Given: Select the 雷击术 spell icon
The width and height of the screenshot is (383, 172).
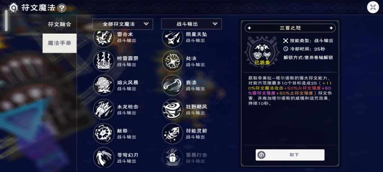Looking at the screenshot, I should [104, 37].
